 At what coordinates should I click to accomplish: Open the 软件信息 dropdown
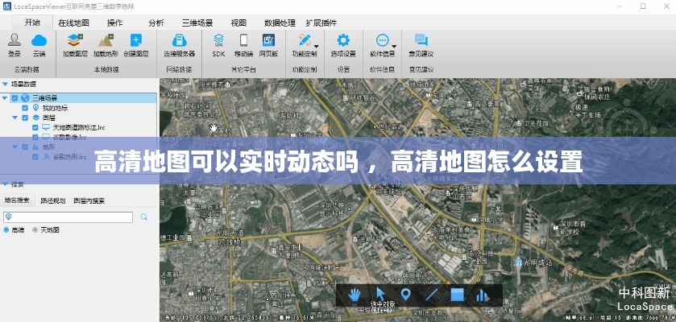click(x=394, y=46)
